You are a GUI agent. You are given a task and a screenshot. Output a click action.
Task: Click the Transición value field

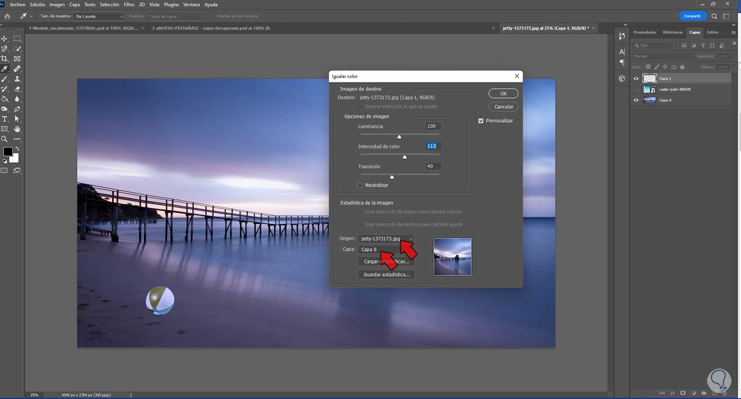[432, 166]
